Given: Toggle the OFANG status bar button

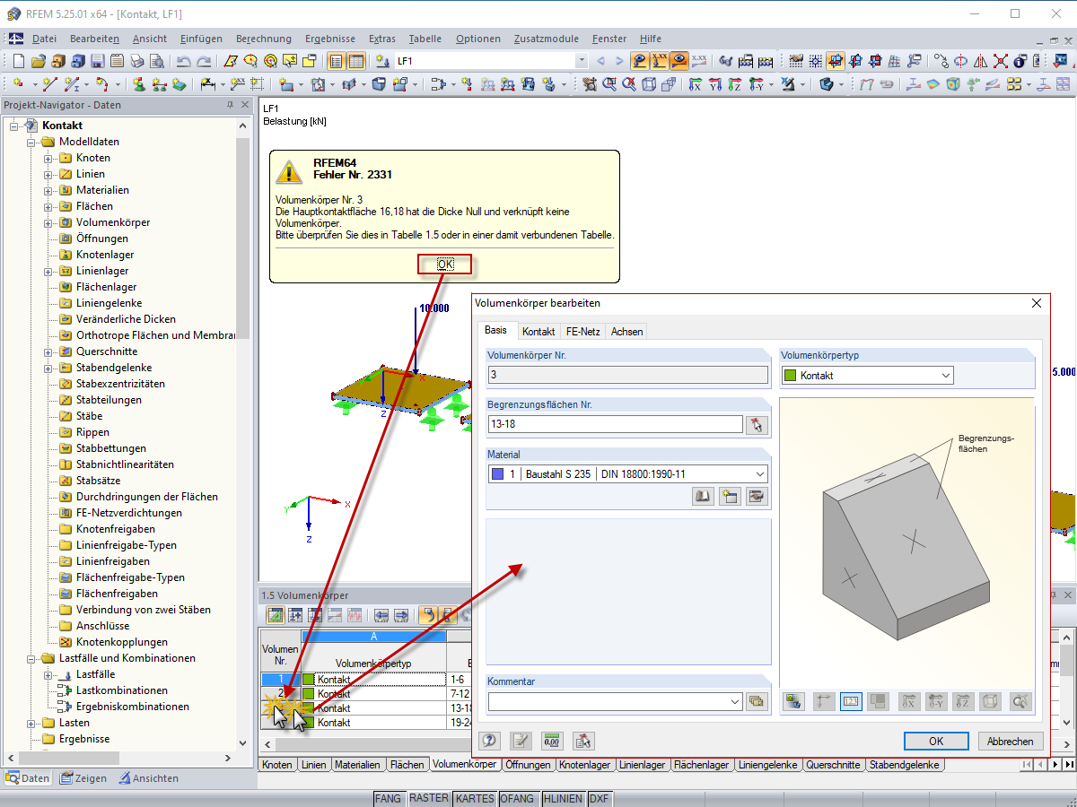Looking at the screenshot, I should [x=519, y=798].
